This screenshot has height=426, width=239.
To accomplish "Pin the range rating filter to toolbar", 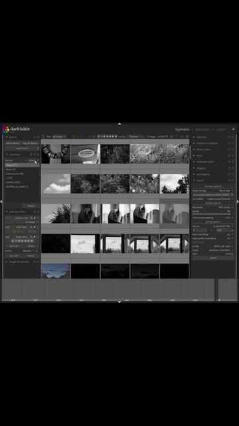I will click(x=35, y=237).
